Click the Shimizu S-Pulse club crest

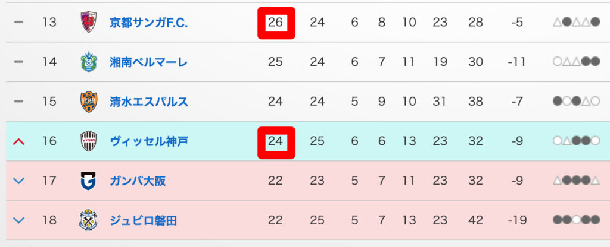(x=88, y=102)
